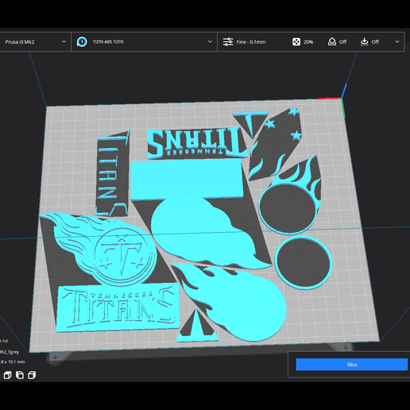Start slicing with the Slice button

click(352, 365)
